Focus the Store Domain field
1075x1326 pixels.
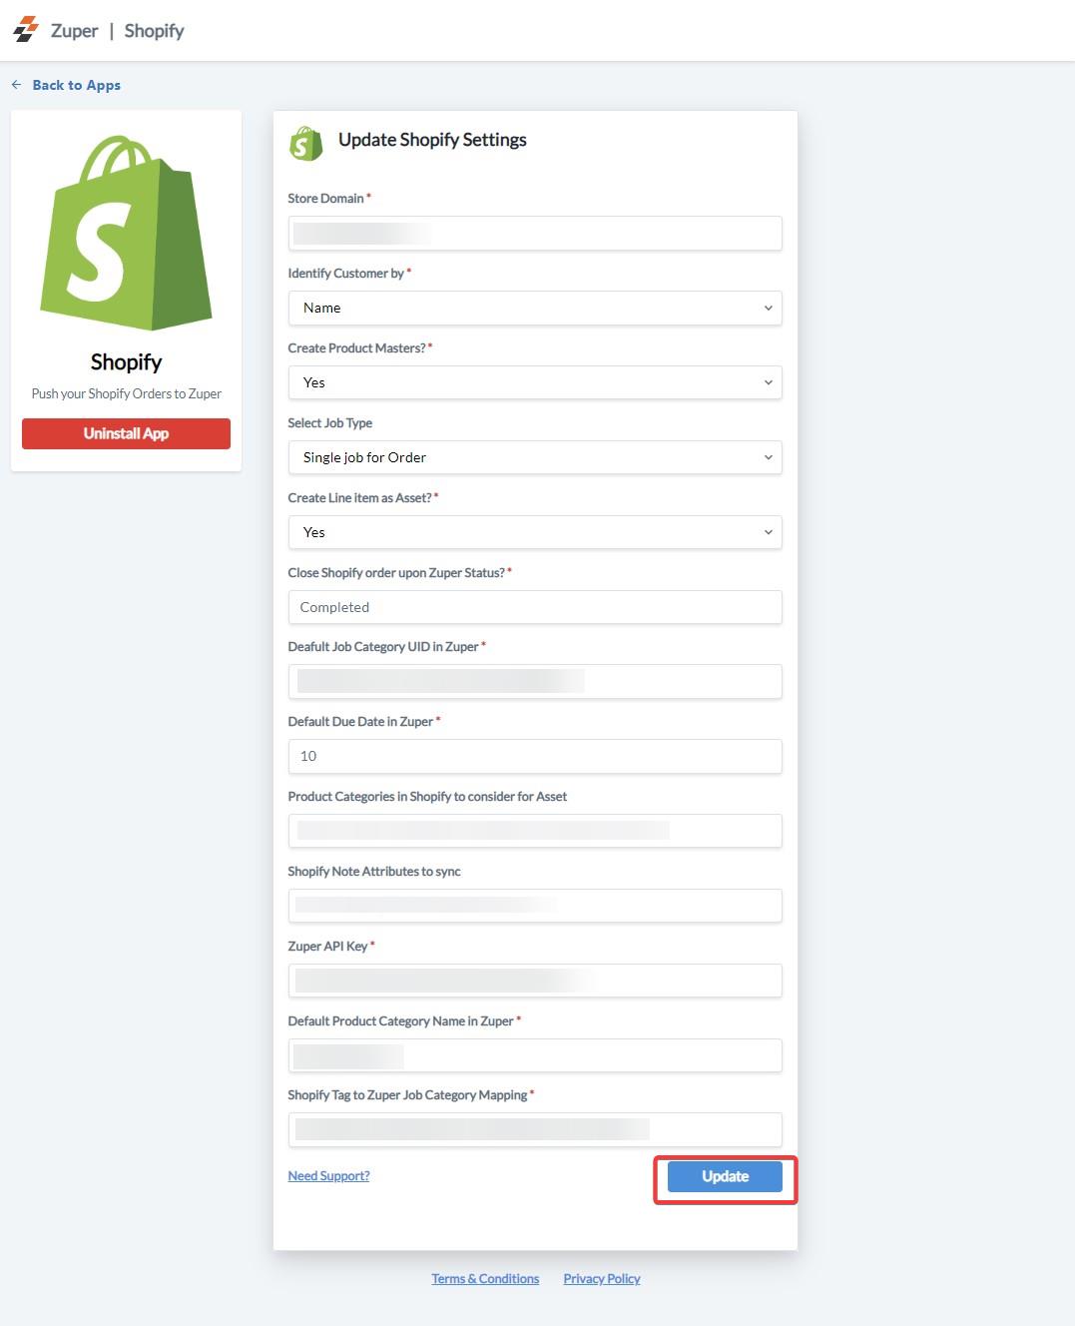[535, 234]
